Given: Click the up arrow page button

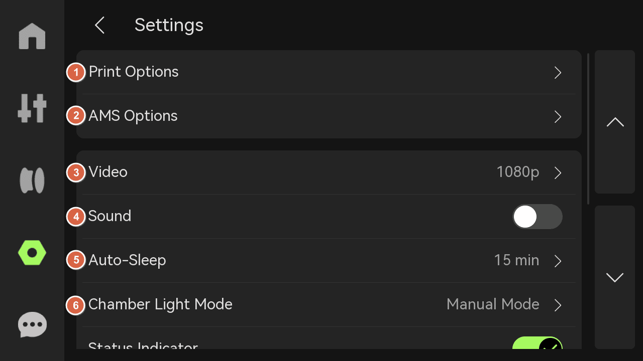Looking at the screenshot, I should click(x=615, y=122).
